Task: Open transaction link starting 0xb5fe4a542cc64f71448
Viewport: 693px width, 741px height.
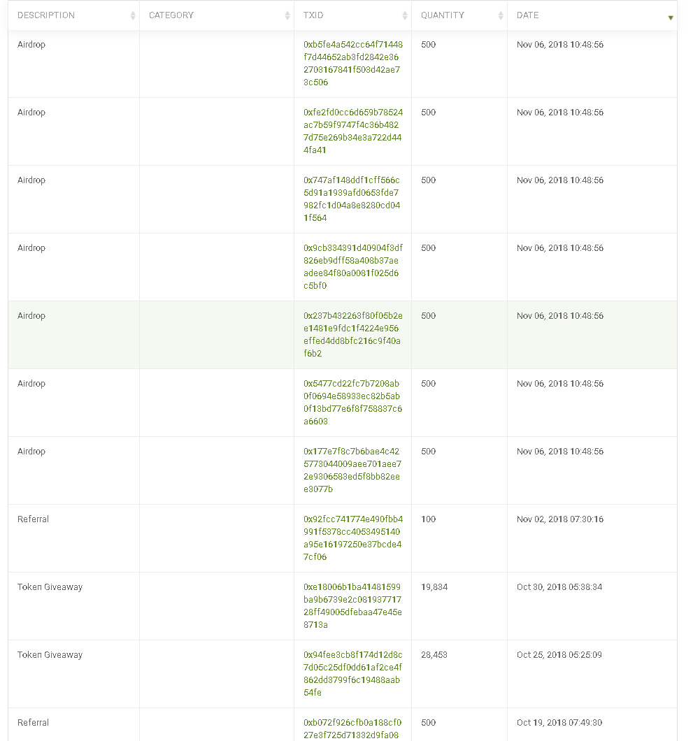Action: pyautogui.click(x=352, y=64)
